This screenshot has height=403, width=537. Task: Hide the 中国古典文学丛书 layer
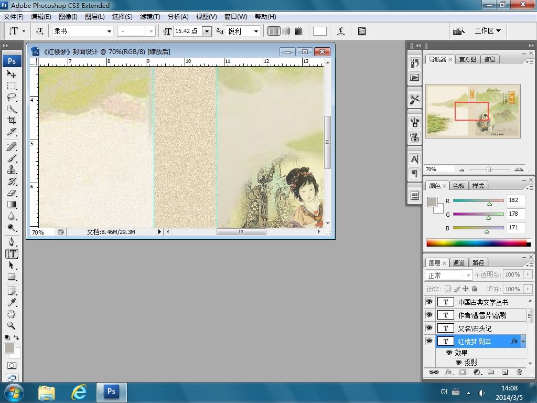coord(429,302)
